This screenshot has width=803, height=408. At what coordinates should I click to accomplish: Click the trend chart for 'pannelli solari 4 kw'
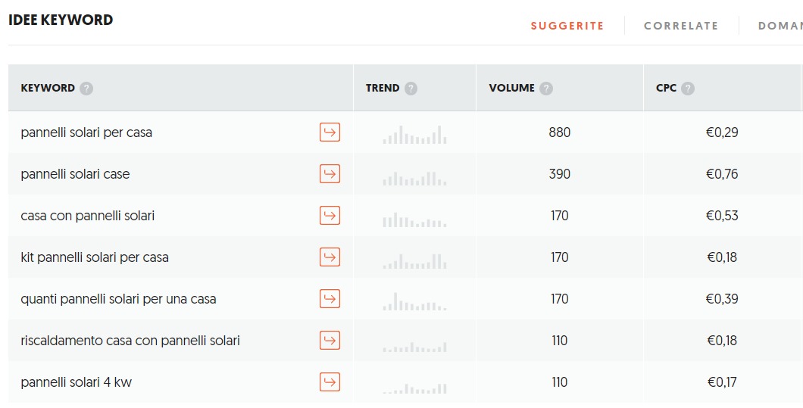[414, 388]
